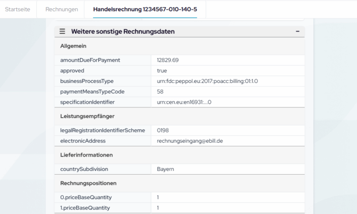Viewport: 357px width, 214px height.
Task: Click the Lieferinformationen section header
Action: [87, 155]
